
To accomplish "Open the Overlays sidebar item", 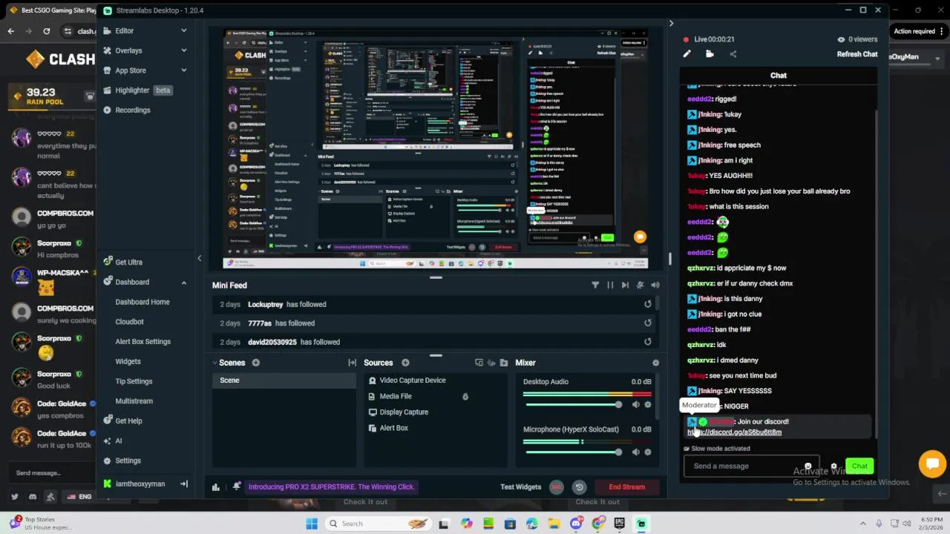I will point(128,50).
